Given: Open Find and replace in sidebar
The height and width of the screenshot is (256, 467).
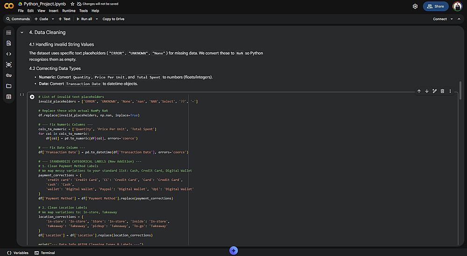Looking at the screenshot, I should tap(8, 43).
